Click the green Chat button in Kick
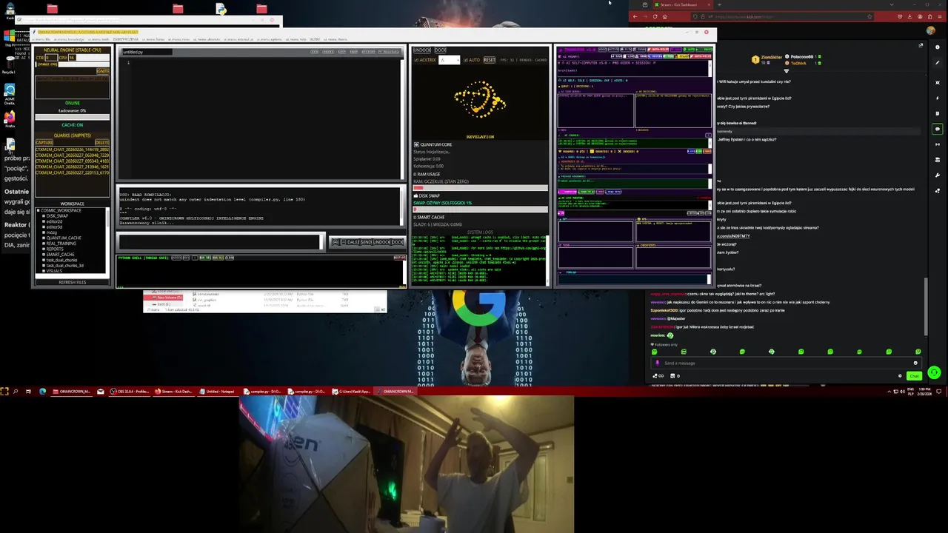This screenshot has height=533, width=948. click(x=914, y=376)
